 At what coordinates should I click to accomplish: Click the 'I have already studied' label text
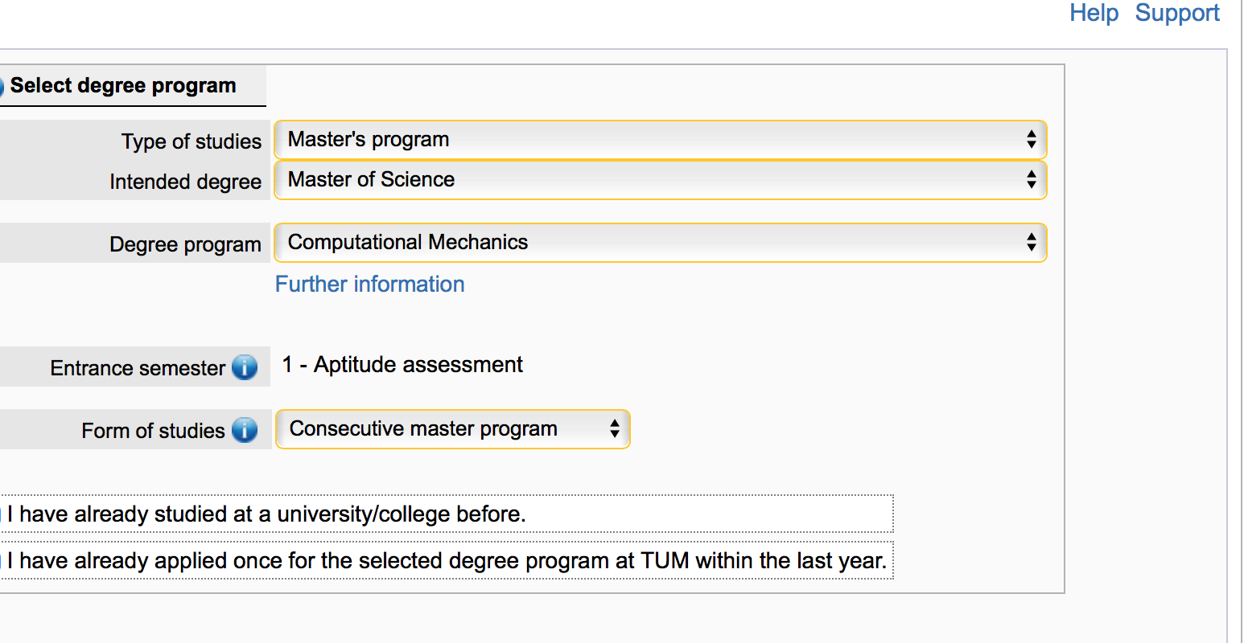pos(266,514)
